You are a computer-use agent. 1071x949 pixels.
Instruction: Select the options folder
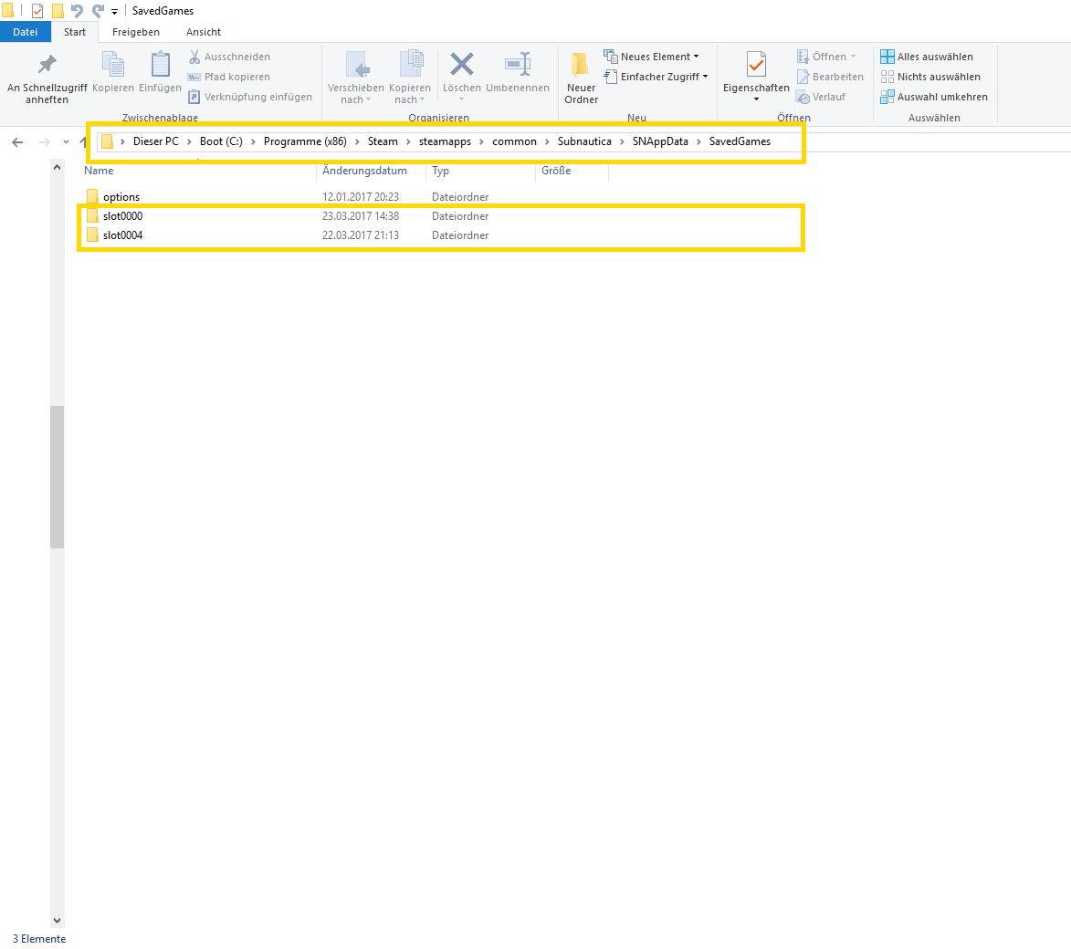coord(121,196)
